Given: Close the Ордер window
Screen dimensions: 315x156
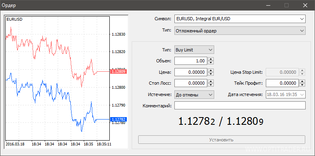Looking at the screenshot, I should coord(305,5).
